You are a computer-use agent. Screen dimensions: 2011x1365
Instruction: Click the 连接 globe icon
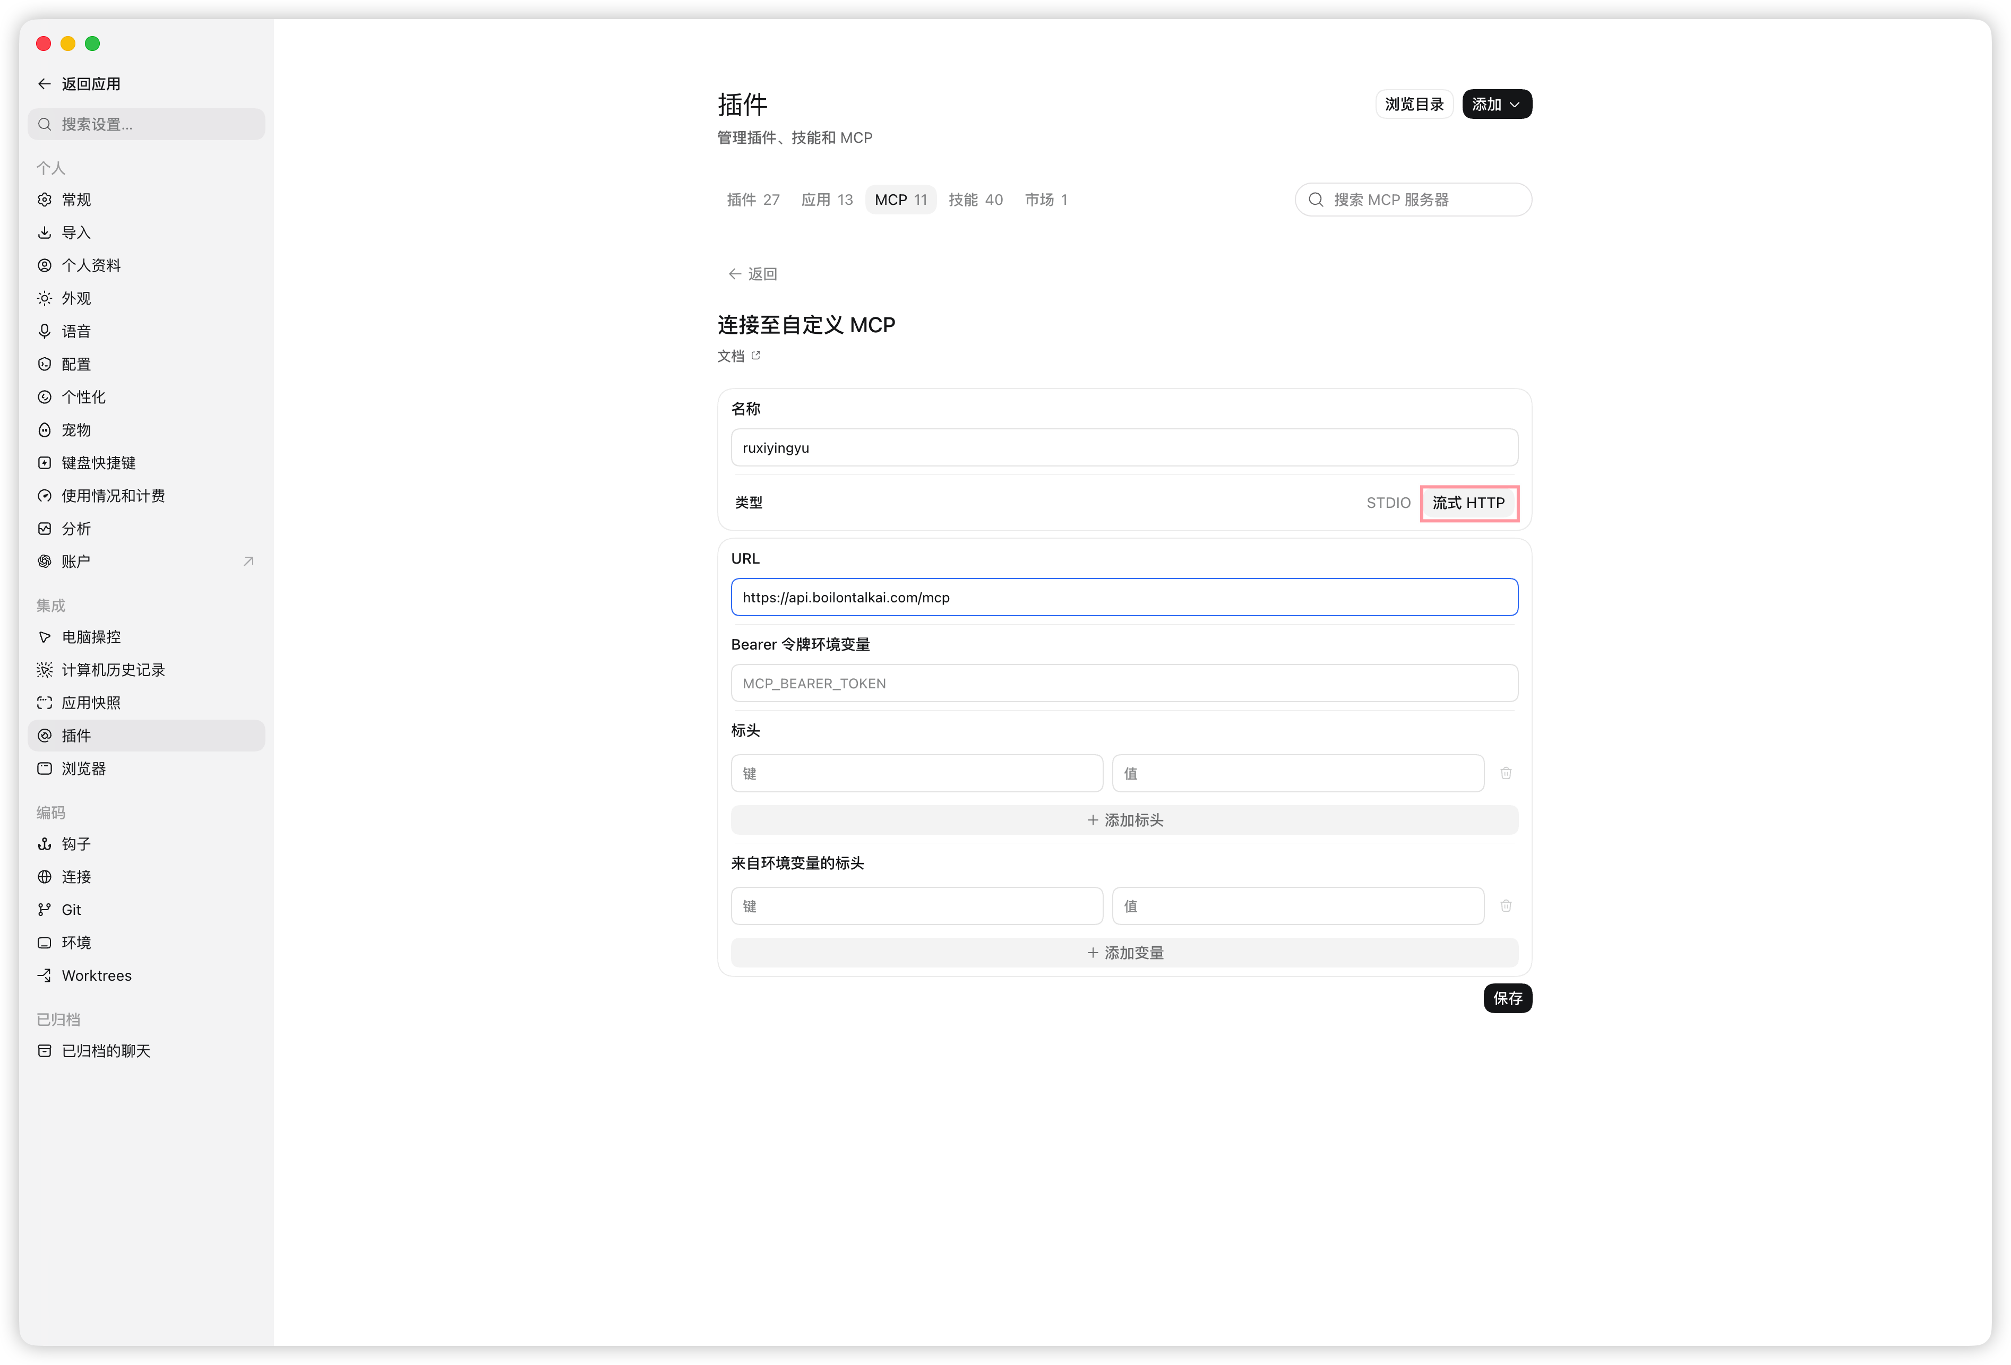(44, 876)
